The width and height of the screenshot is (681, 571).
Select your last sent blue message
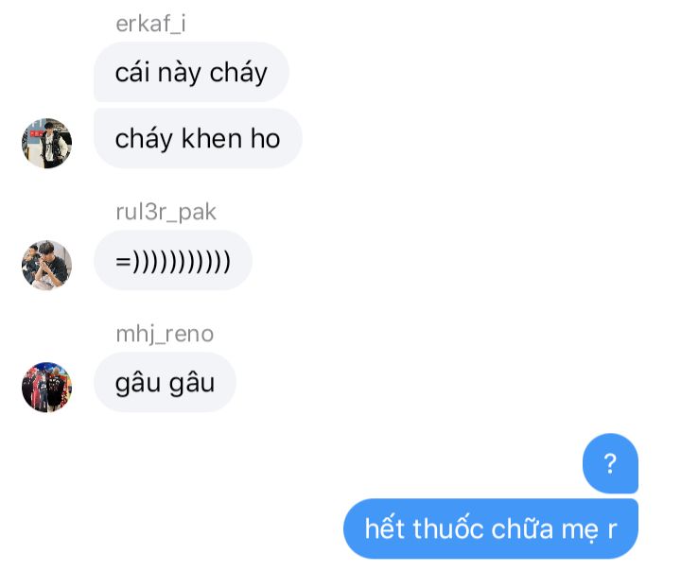coord(491,528)
